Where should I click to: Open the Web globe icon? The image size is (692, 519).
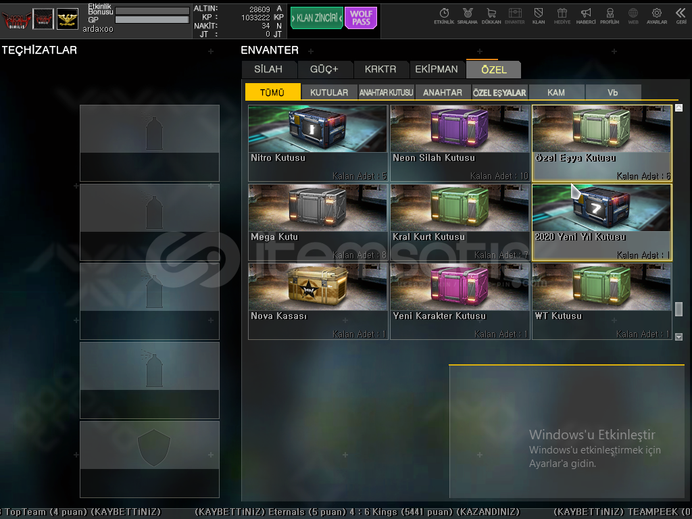tap(633, 16)
